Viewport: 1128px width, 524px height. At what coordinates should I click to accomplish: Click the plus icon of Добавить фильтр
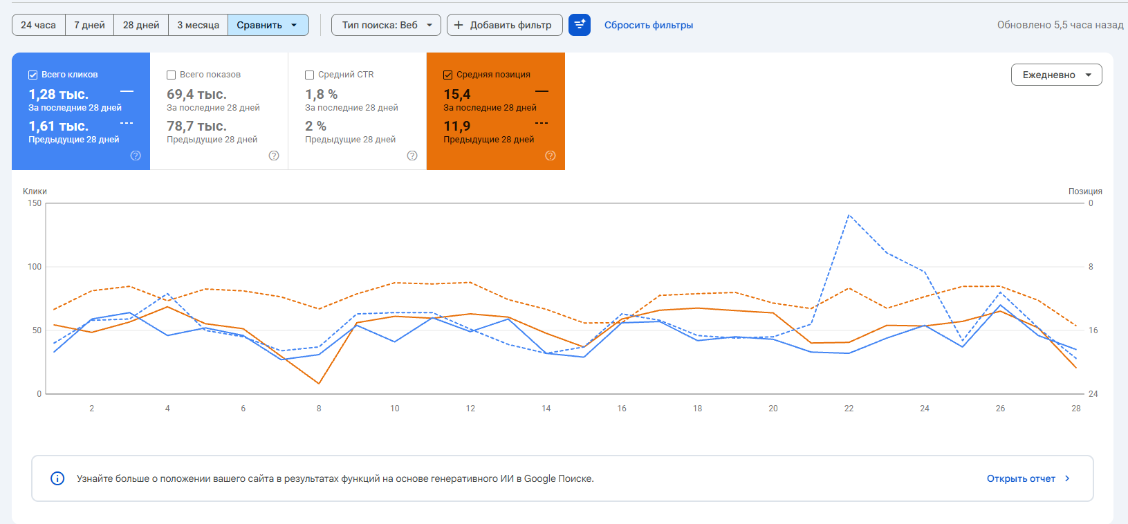tap(459, 25)
